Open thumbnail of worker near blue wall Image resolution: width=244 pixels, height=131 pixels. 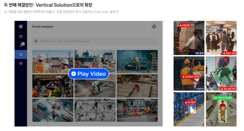[137, 61]
